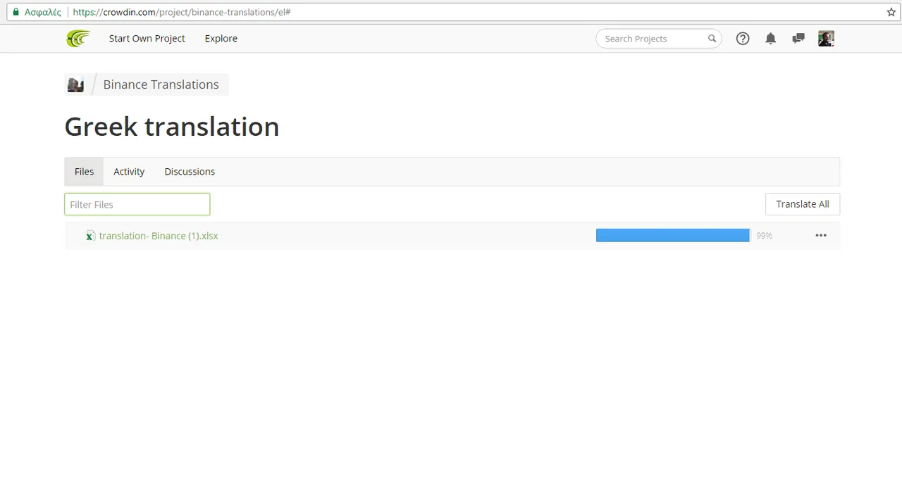Click the 99% progress label

(x=764, y=236)
